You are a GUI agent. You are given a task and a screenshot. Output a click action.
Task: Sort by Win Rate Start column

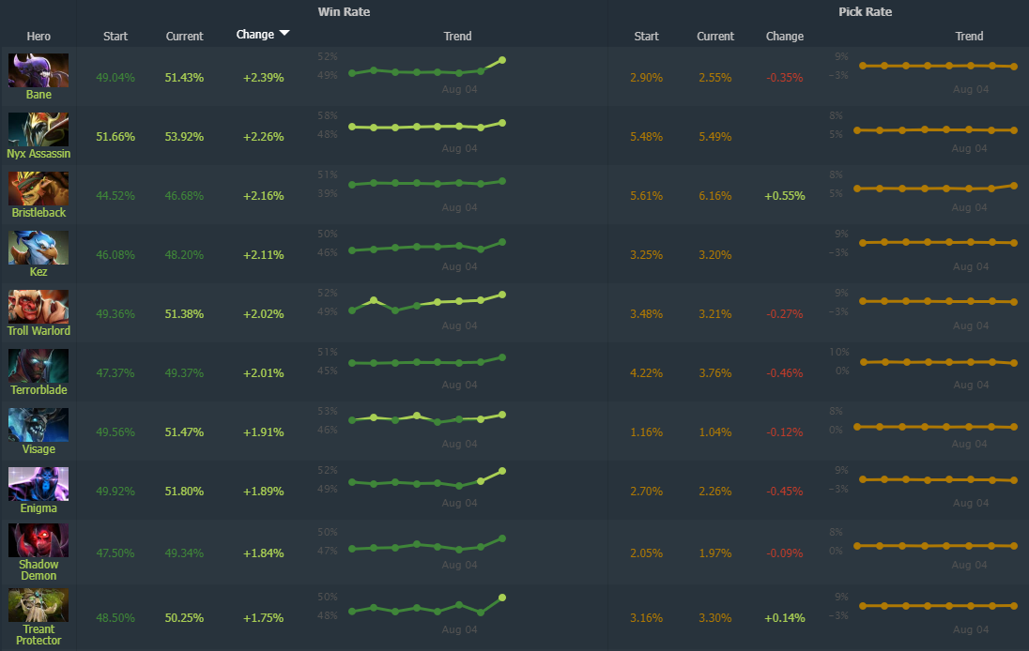point(115,36)
